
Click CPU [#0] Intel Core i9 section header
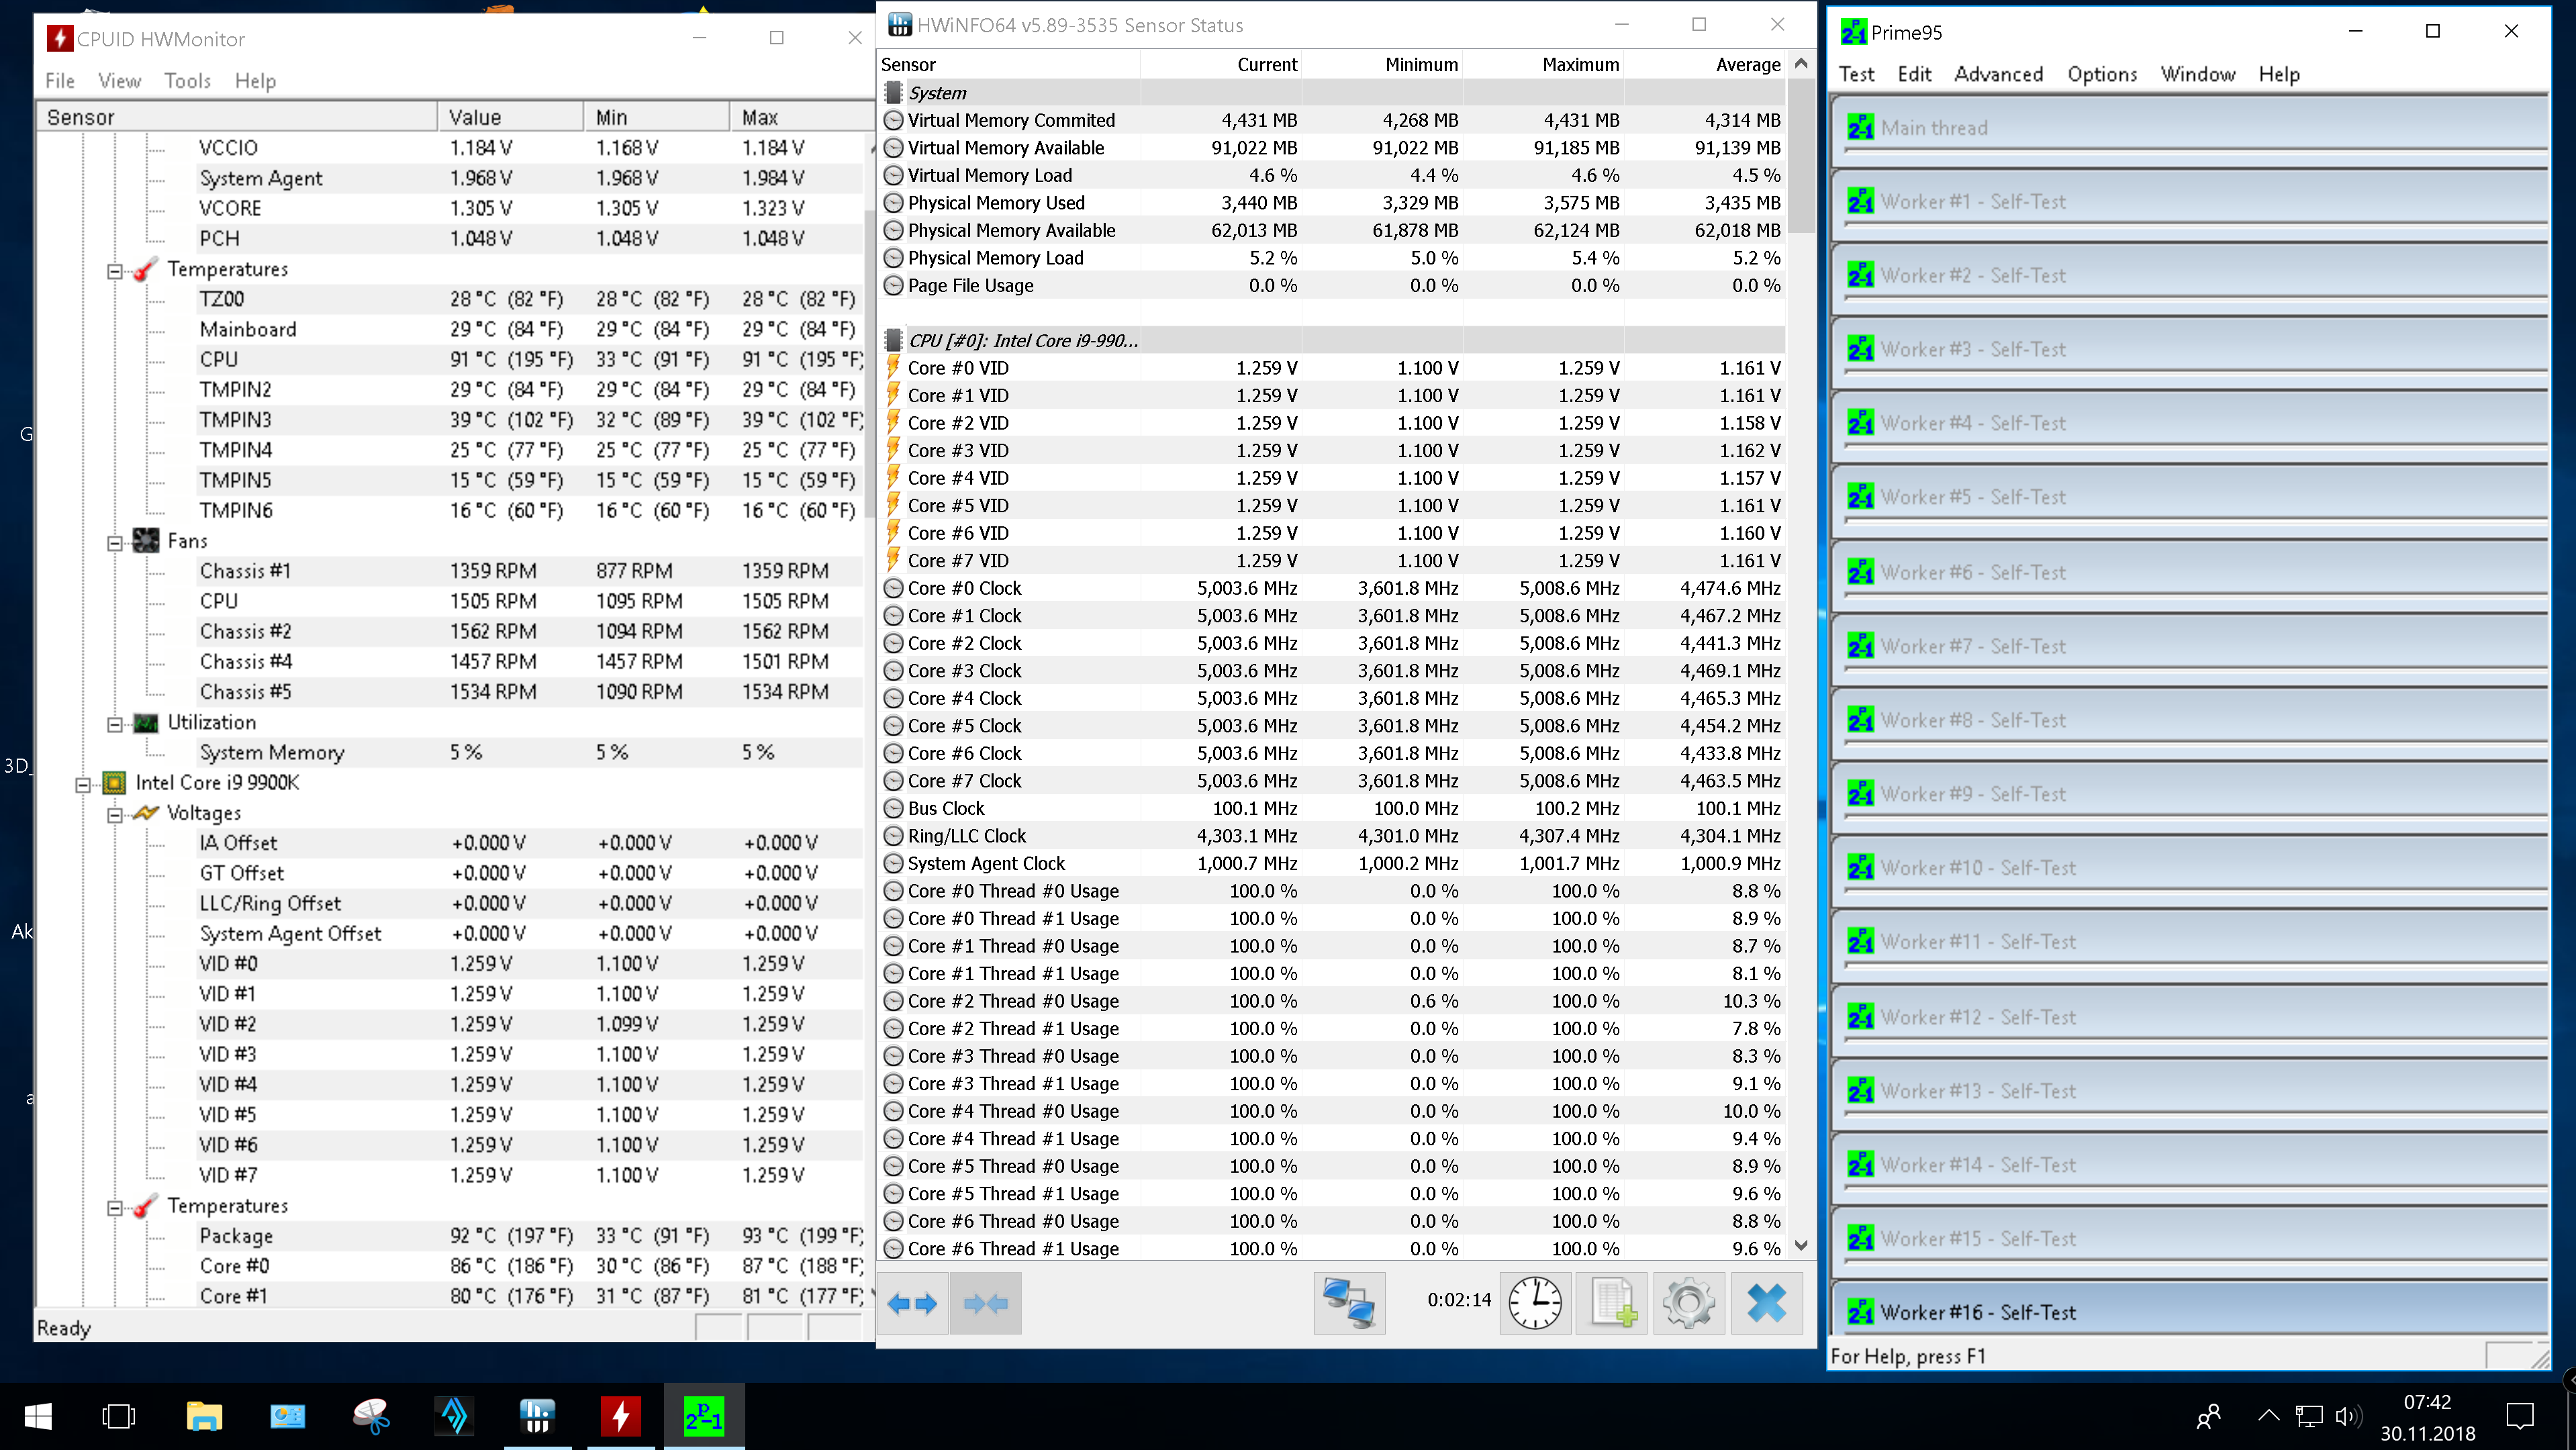(1333, 340)
